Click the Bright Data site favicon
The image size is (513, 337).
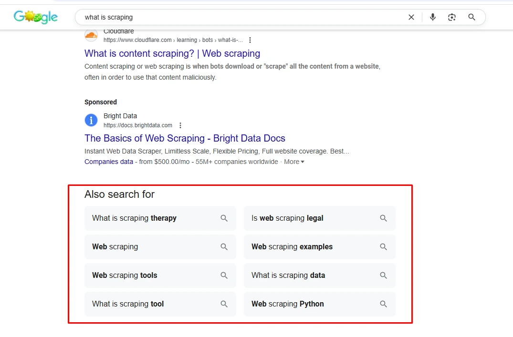pos(91,120)
